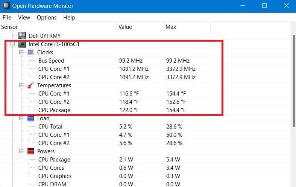Select CPU Core #2 under Load

(54, 143)
